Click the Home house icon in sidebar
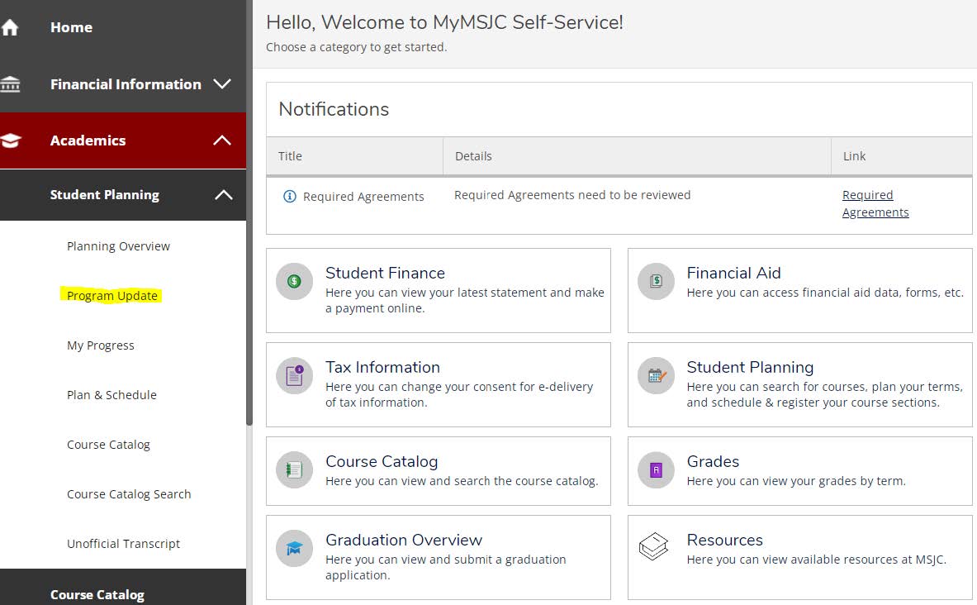The width and height of the screenshot is (977, 605). click(x=10, y=27)
